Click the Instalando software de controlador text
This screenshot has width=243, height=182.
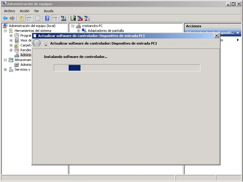[x=75, y=57]
